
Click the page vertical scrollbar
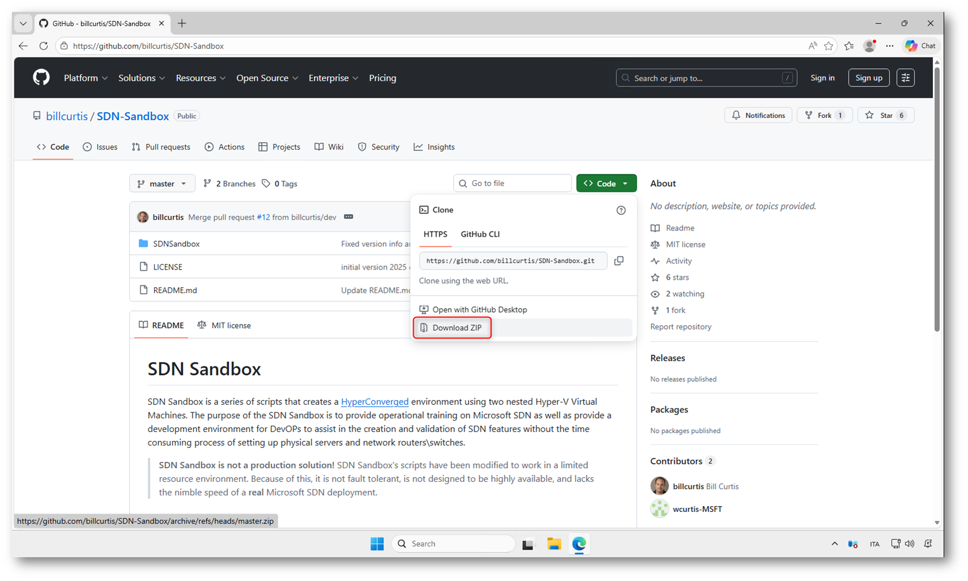tap(937, 199)
